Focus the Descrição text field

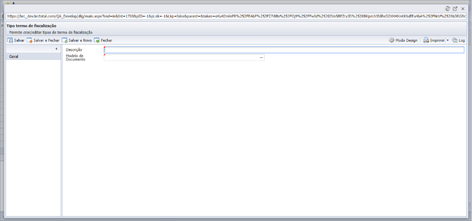tap(284, 50)
